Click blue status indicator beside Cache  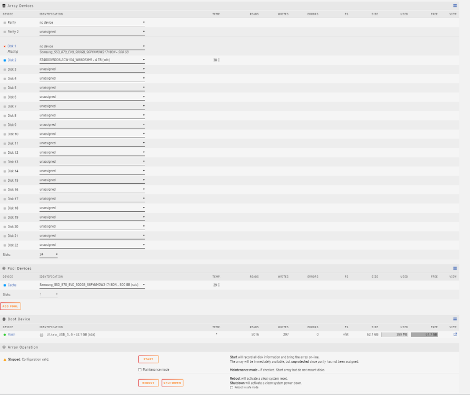tap(5, 285)
